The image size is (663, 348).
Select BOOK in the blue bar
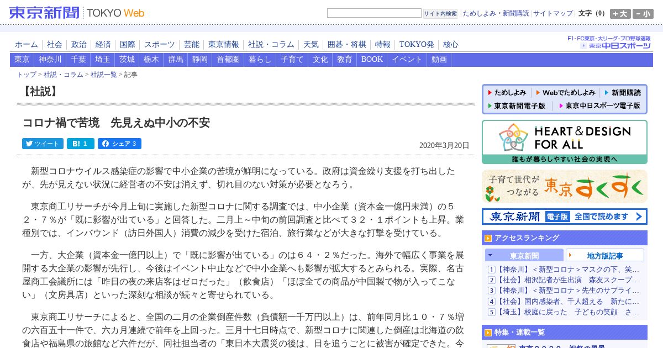click(x=372, y=60)
